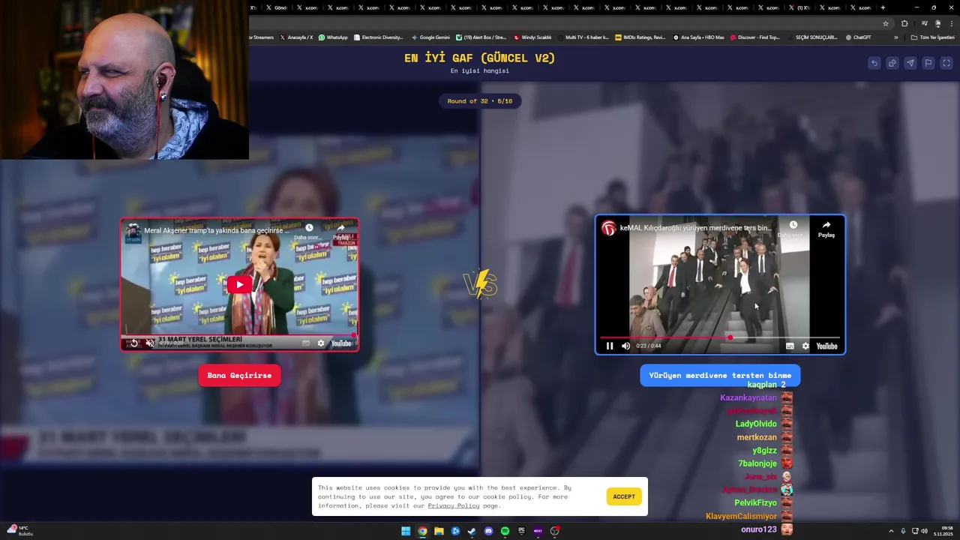Click the right video title keMAL Kılıçdaroğlu
Image resolution: width=960 pixels, height=540 pixels.
(x=696, y=228)
